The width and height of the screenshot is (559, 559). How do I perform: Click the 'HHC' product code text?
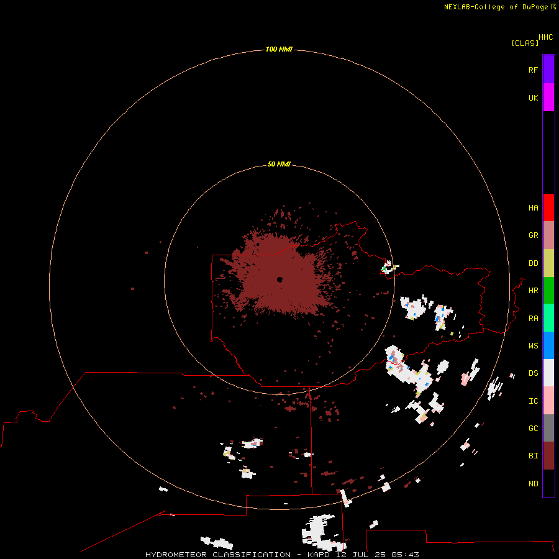(x=545, y=37)
